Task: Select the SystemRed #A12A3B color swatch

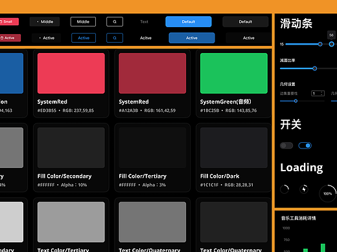Action: (152, 73)
